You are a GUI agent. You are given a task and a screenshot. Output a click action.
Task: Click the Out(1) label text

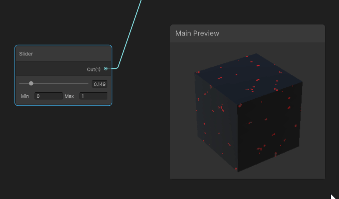click(x=94, y=69)
